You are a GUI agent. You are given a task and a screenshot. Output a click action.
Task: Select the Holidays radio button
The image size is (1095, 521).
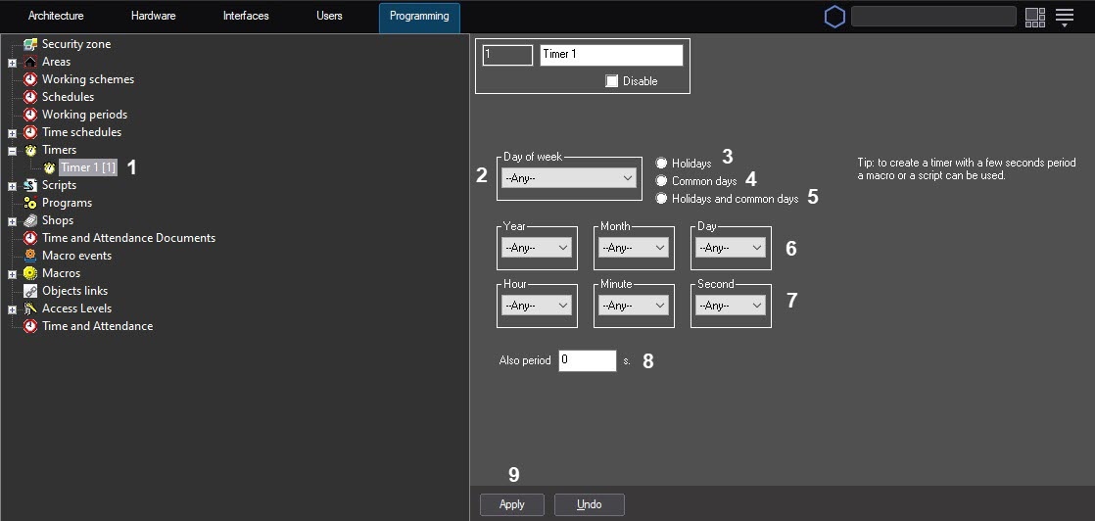pos(662,164)
